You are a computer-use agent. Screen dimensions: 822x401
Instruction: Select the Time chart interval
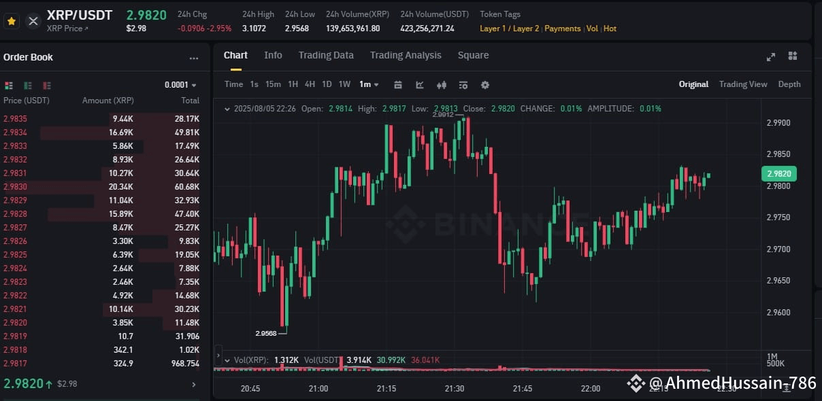(233, 84)
